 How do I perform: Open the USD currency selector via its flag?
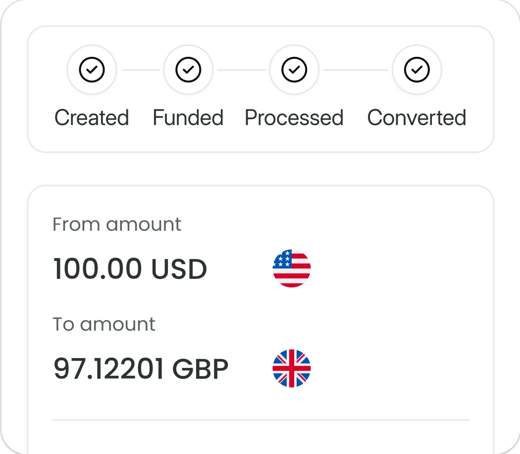tap(291, 269)
